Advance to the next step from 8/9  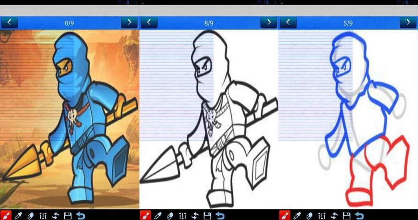[269, 22]
